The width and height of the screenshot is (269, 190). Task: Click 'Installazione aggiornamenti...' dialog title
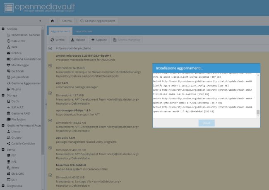pos(180,68)
